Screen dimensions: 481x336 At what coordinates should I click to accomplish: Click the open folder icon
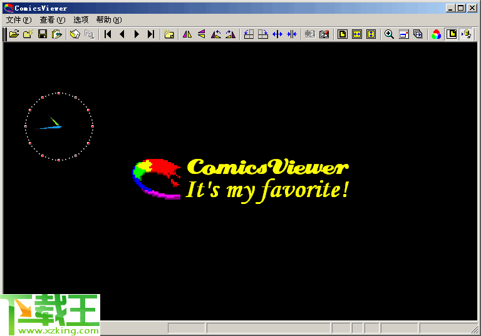click(14, 34)
